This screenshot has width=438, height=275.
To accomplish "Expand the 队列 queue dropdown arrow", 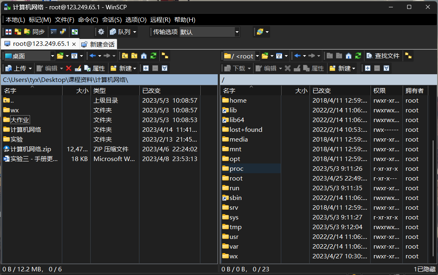I will 134,32.
